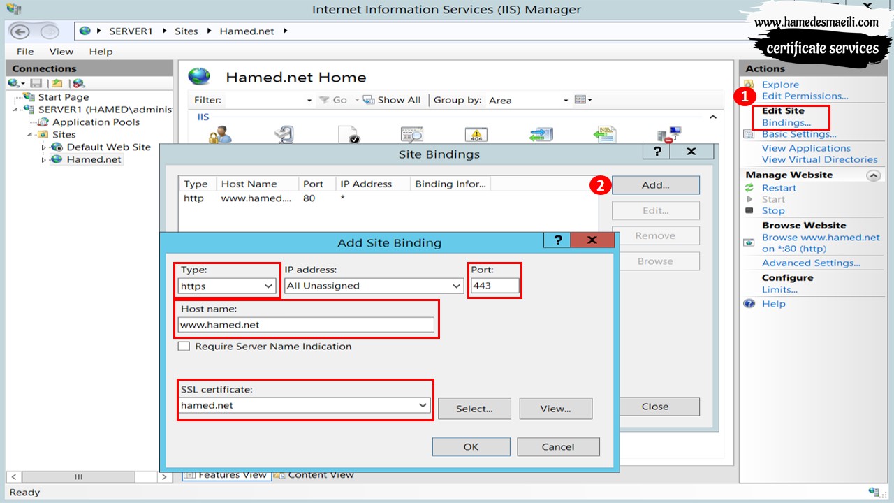The height and width of the screenshot is (503, 894).
Task: Open the Filter dropdown arrow
Action: tap(309, 100)
